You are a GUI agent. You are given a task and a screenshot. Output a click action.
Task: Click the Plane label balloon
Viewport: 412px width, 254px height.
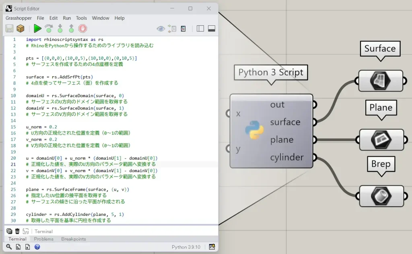381,108
